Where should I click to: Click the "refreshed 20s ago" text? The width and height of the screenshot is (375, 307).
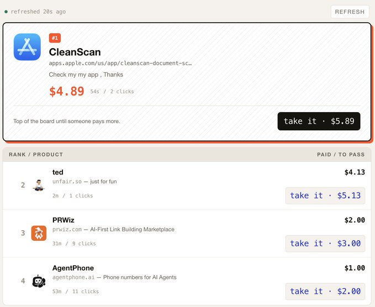(38, 12)
